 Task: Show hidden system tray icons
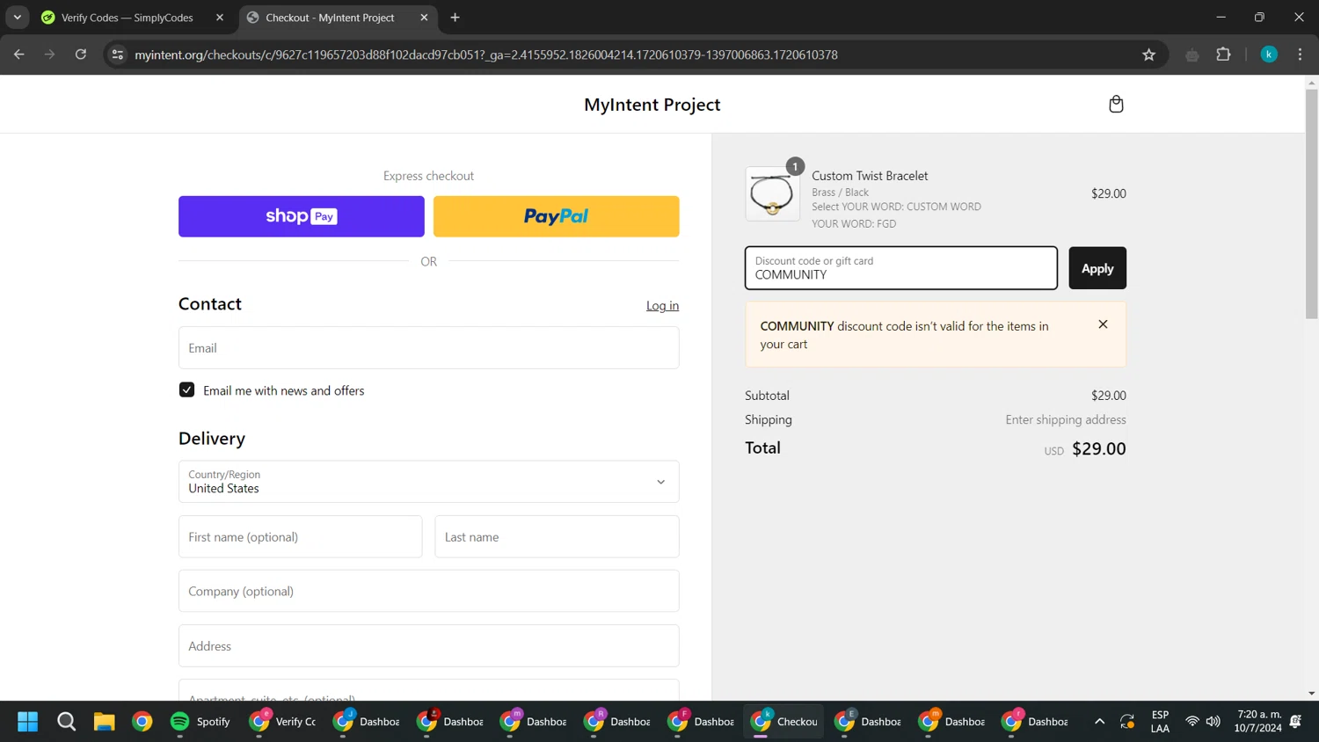click(x=1099, y=722)
